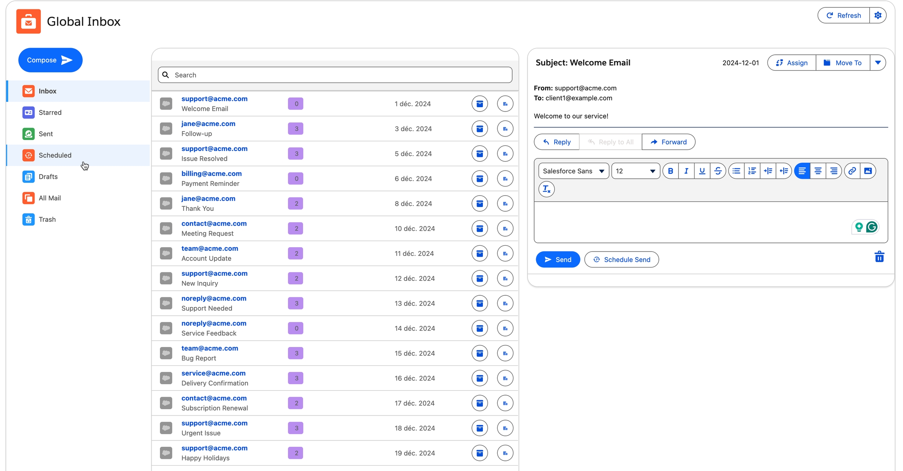Toggle center text alignment

click(818, 171)
